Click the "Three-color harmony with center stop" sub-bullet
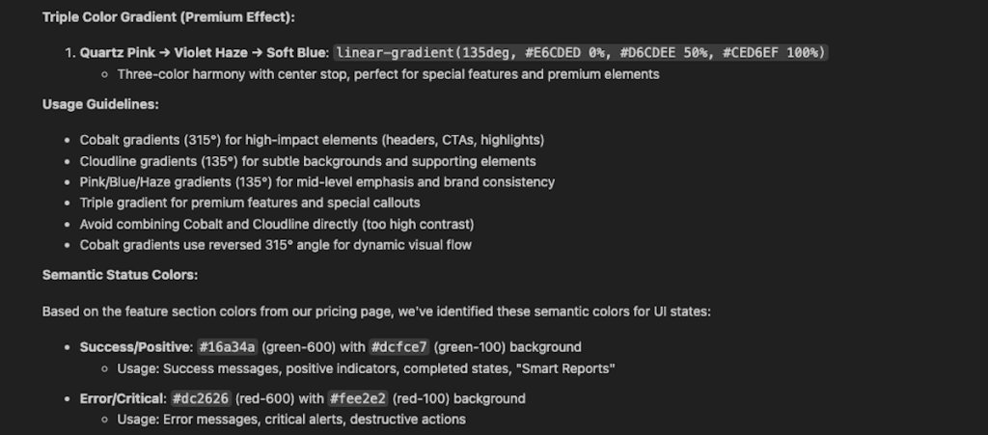The image size is (988, 435). [x=388, y=73]
